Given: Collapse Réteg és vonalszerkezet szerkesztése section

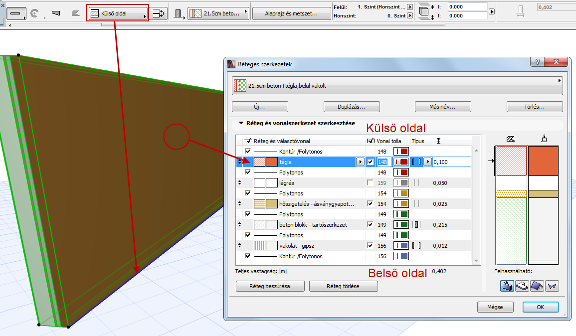Looking at the screenshot, I should tap(241, 123).
